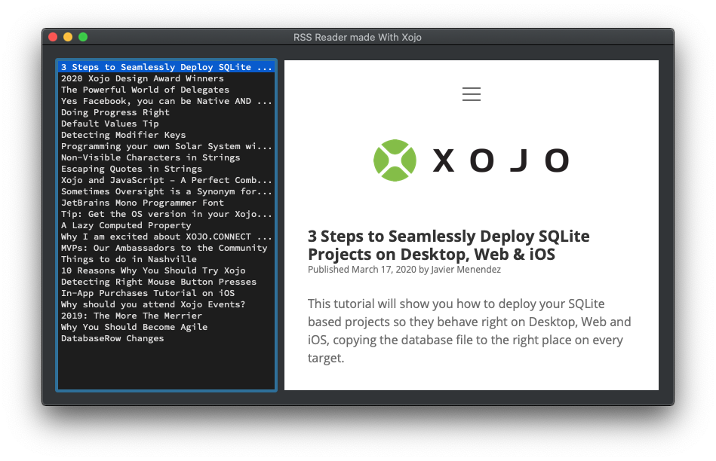Open 'The Powerful World of Delegates' entry
The width and height of the screenshot is (716, 461).
(167, 90)
